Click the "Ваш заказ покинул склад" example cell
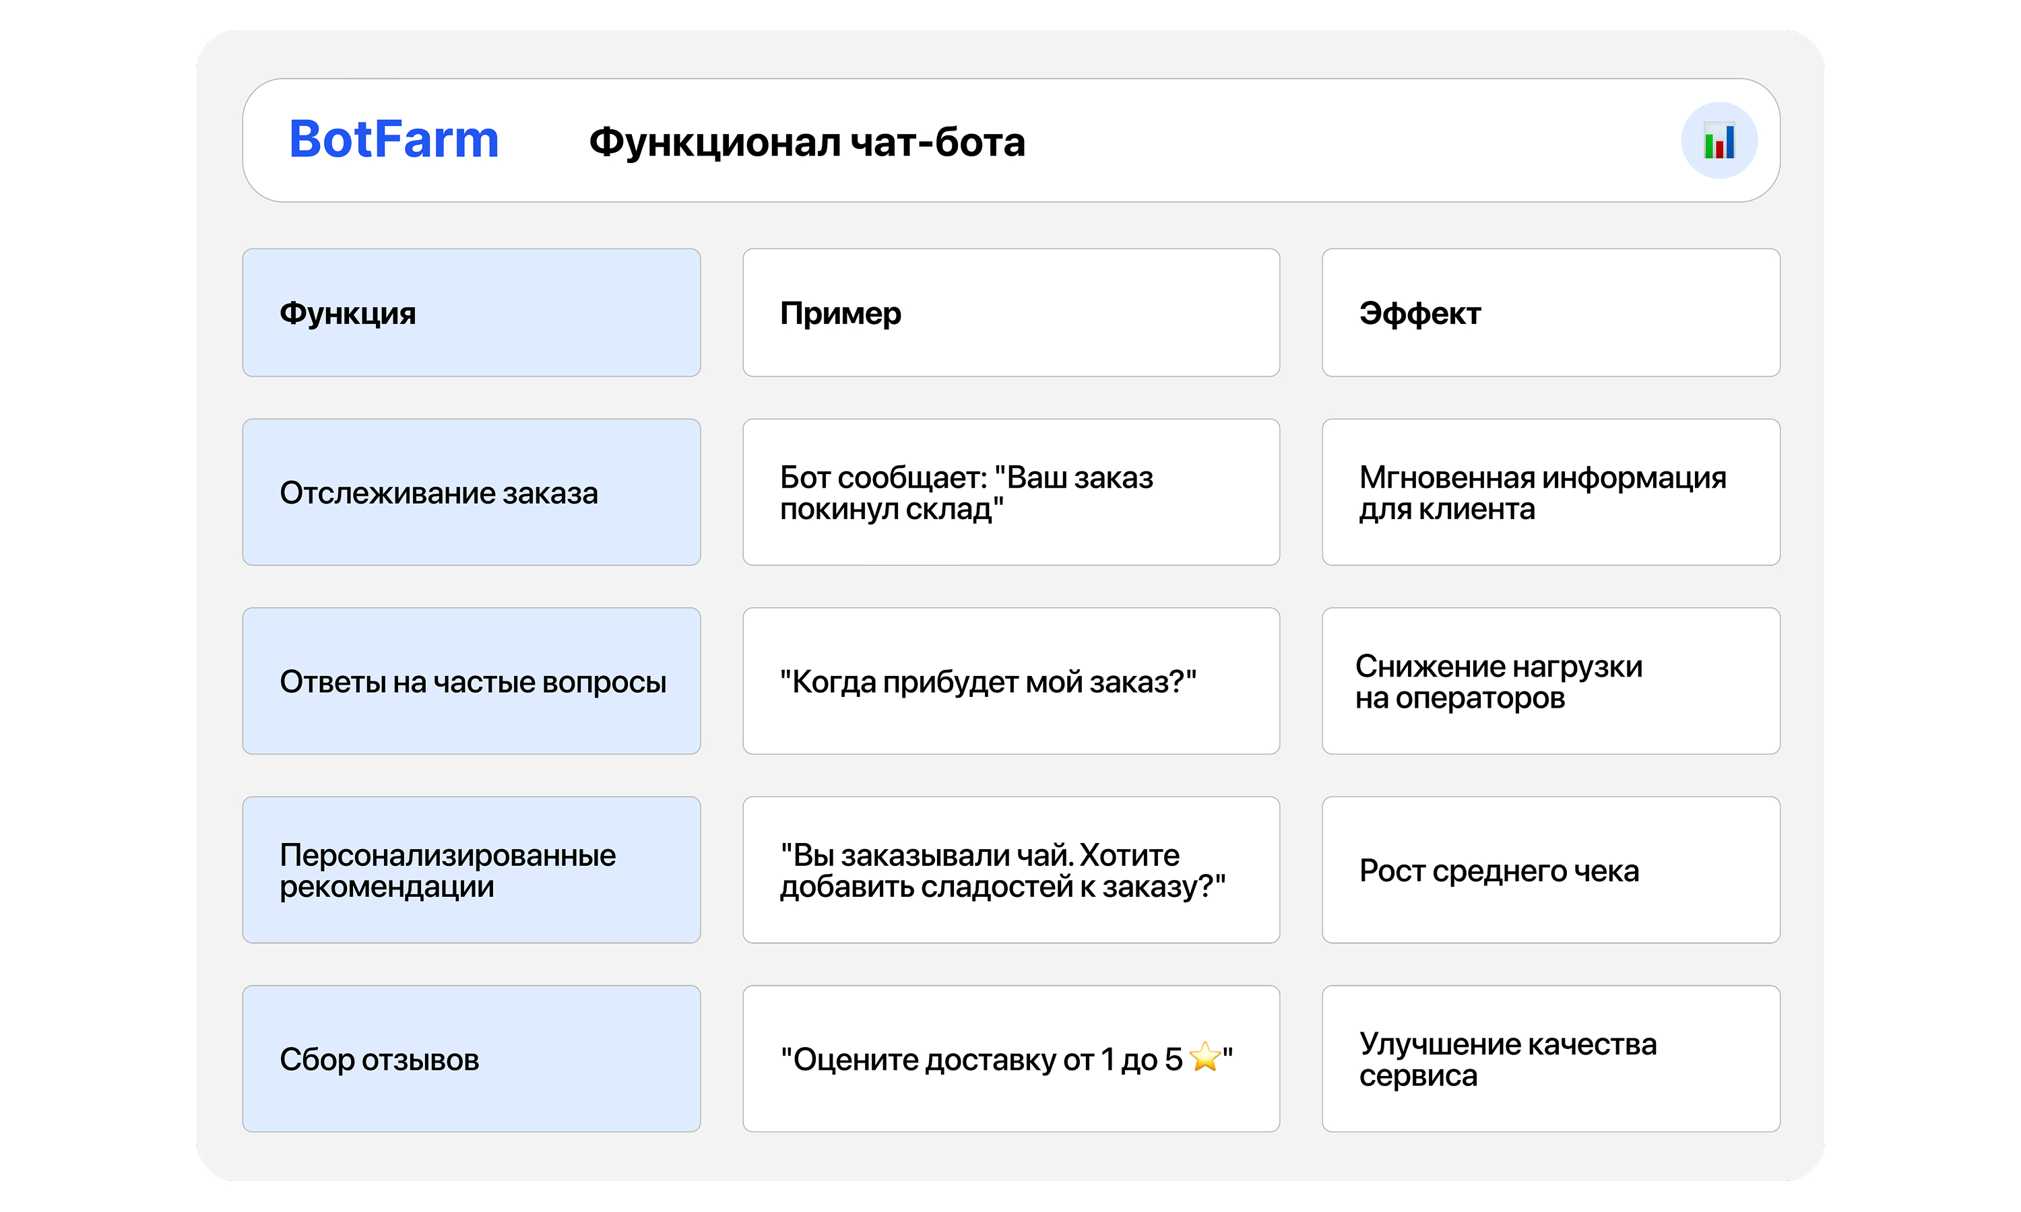 pos(1010,492)
